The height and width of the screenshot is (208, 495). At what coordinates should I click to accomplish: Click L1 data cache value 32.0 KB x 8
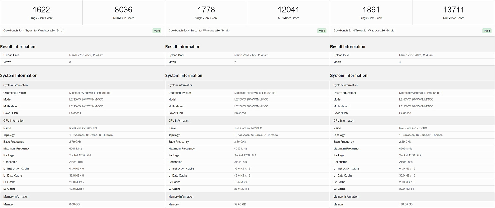point(76,176)
